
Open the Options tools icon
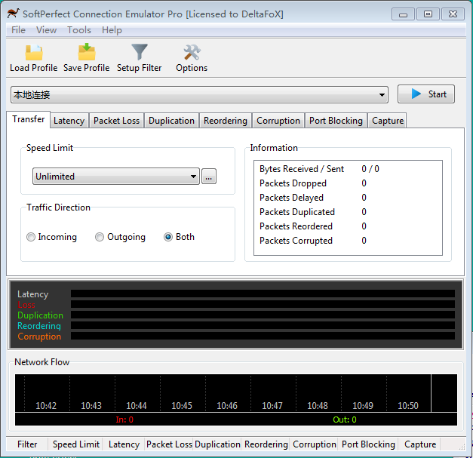coord(192,53)
